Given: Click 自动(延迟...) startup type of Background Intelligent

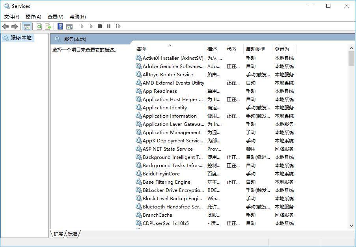Looking at the screenshot, I should 258,157.
